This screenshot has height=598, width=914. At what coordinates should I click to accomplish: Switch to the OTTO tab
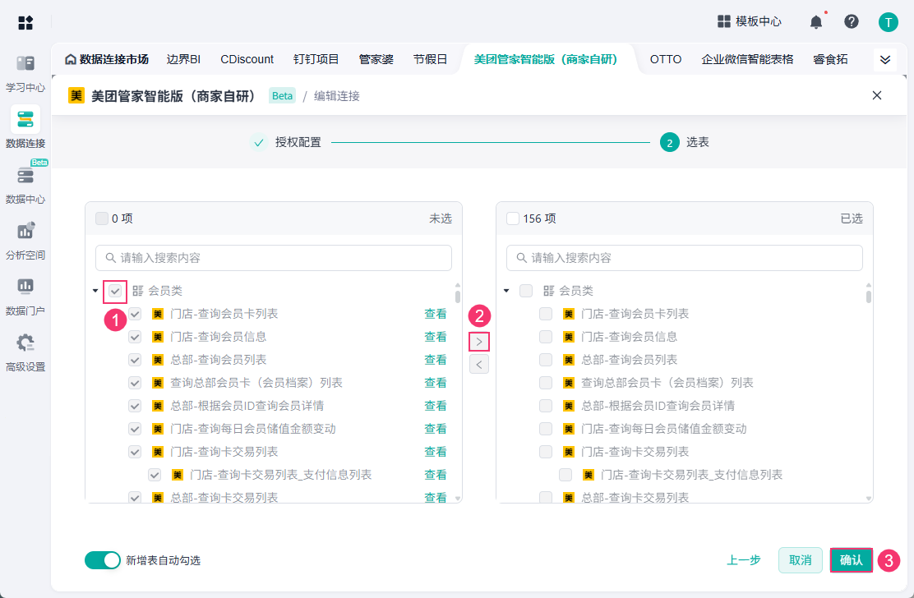666,59
